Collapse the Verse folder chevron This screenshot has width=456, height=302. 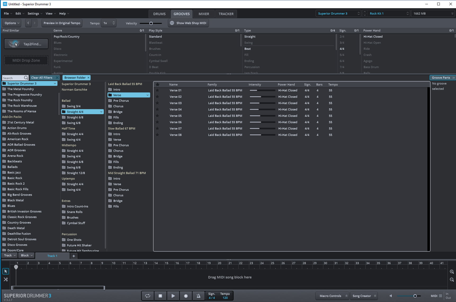pyautogui.click(x=147, y=95)
